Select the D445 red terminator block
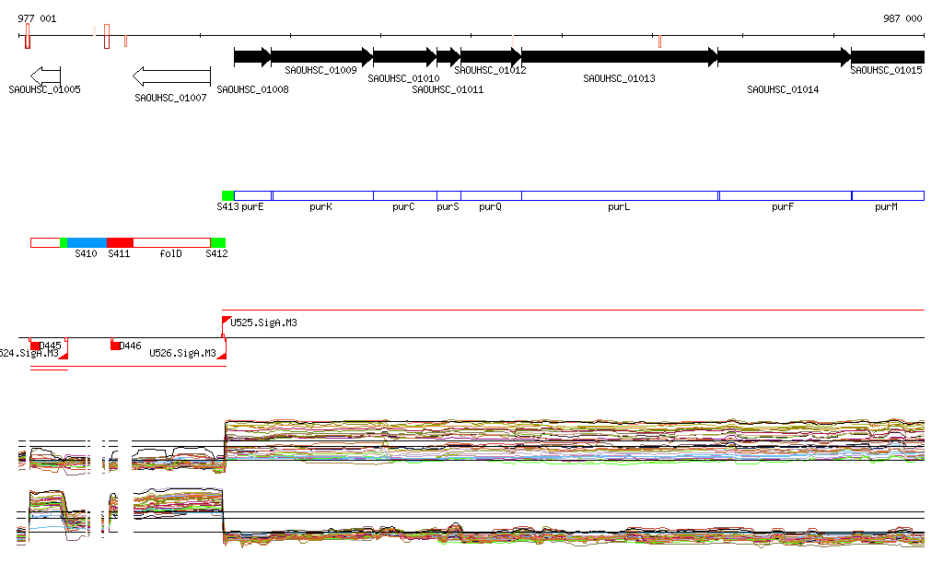This screenshot has width=943, height=563. click(35, 345)
